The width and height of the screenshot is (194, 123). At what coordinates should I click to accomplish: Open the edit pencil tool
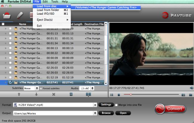[x=20, y=15]
